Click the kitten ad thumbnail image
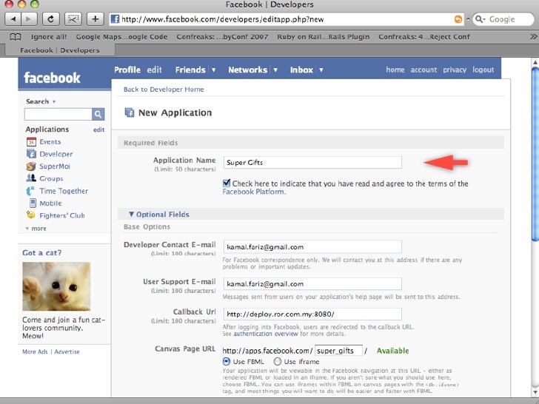Screen dimensions: 539x404 56,286
